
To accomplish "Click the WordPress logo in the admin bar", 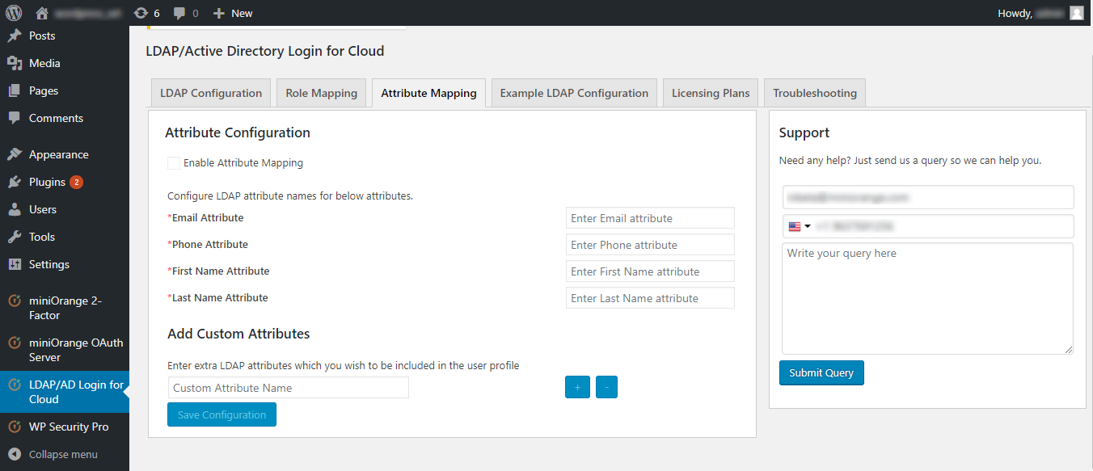I will click(15, 12).
